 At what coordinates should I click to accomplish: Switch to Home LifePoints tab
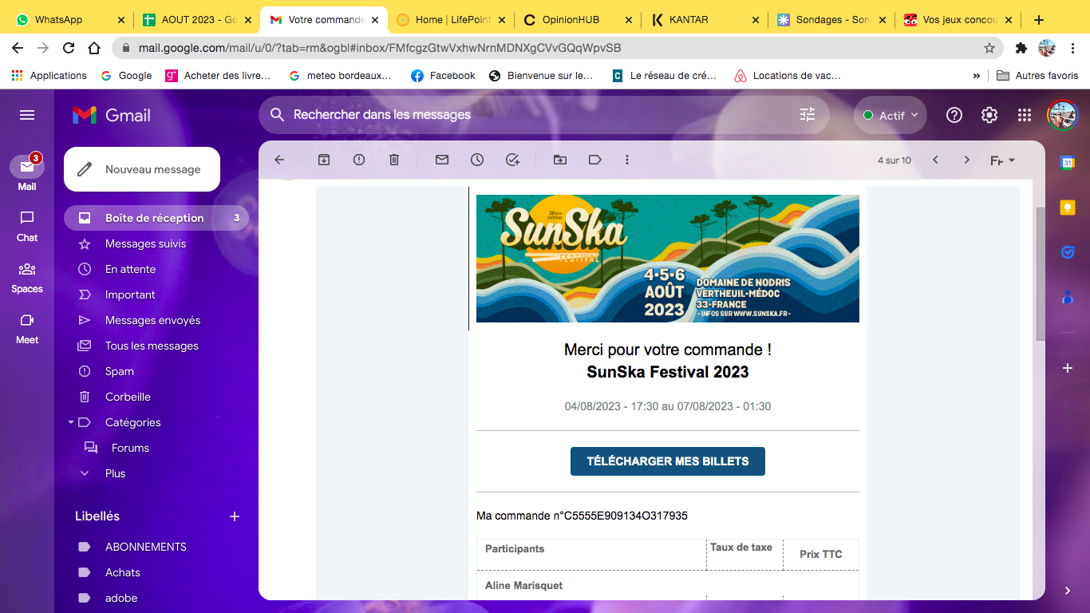click(x=452, y=20)
